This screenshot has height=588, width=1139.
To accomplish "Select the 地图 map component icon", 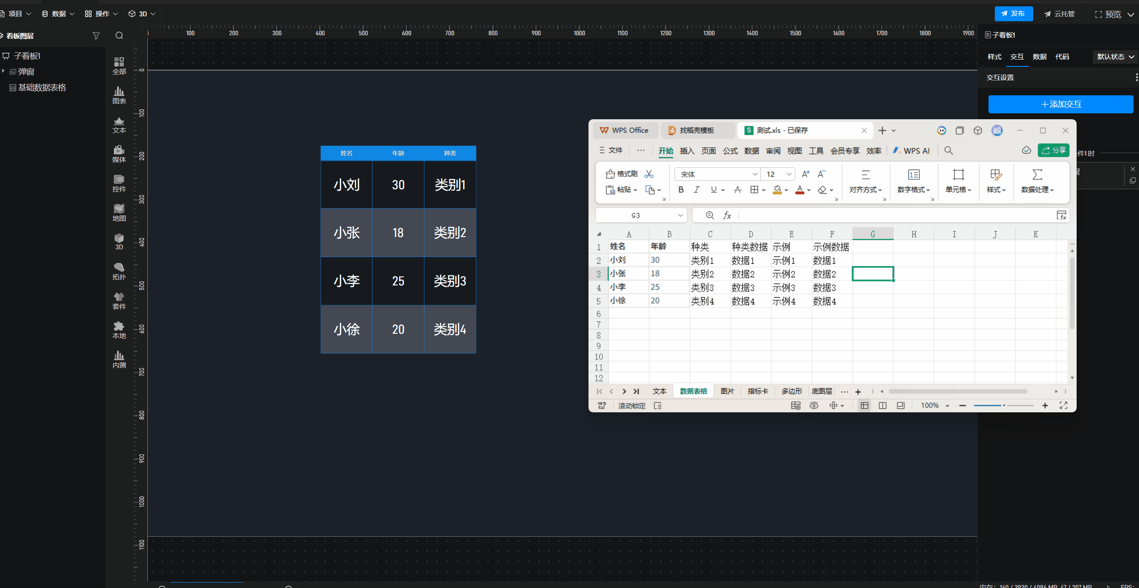I will tap(119, 212).
